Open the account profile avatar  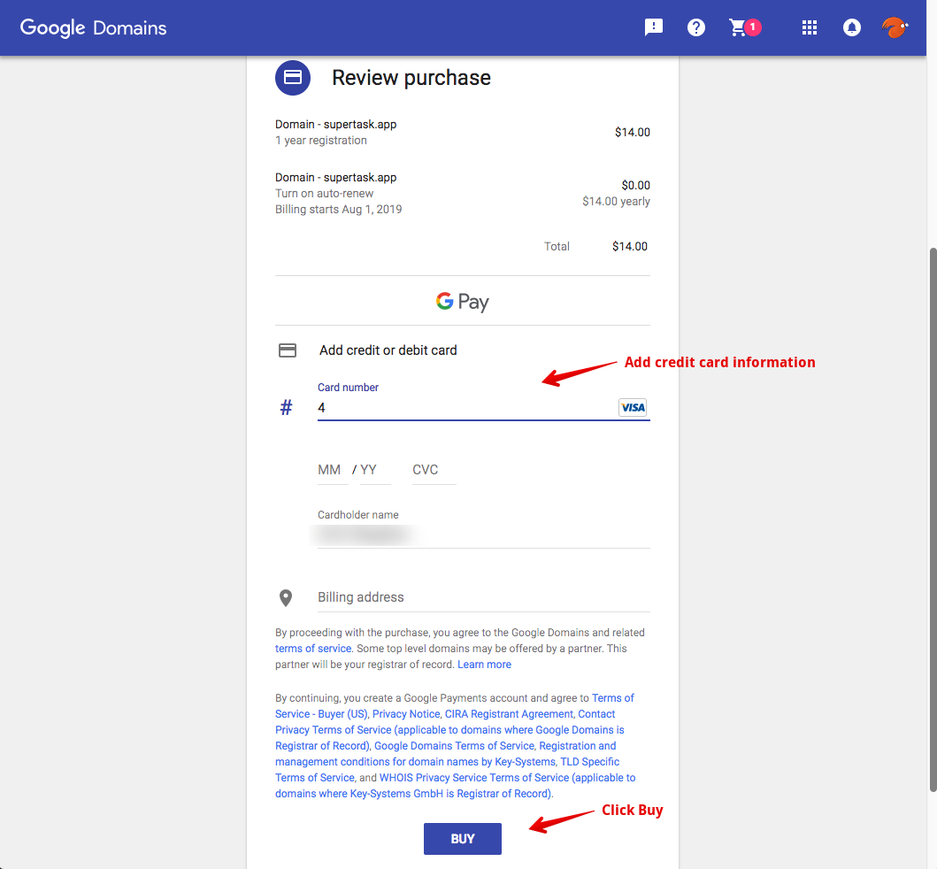pos(895,27)
